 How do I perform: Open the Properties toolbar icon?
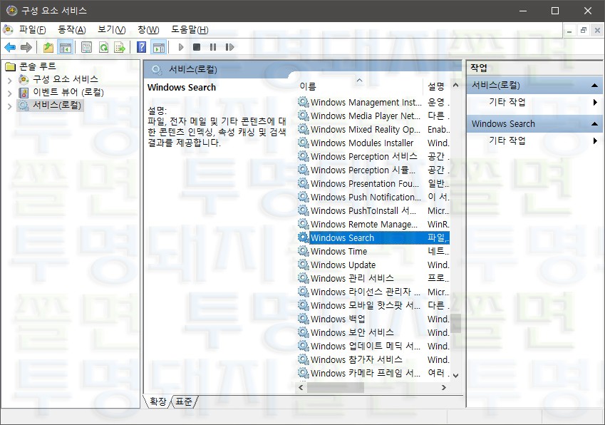[86, 47]
